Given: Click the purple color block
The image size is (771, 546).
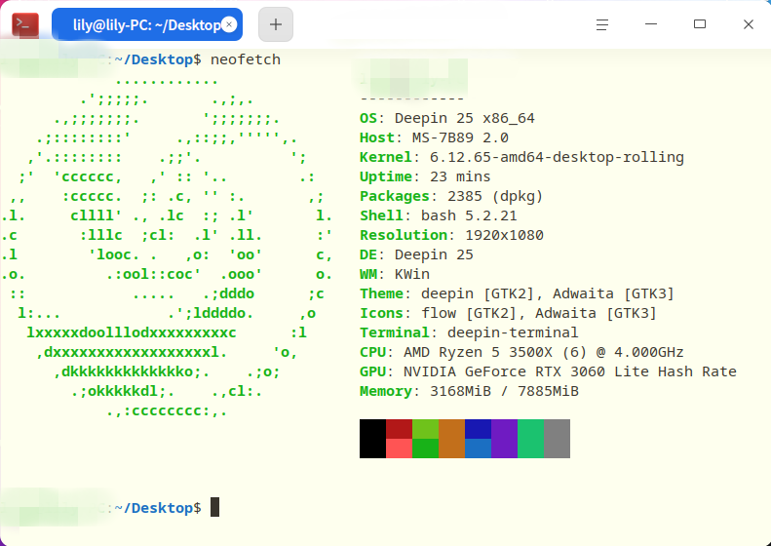Looking at the screenshot, I should (504, 439).
